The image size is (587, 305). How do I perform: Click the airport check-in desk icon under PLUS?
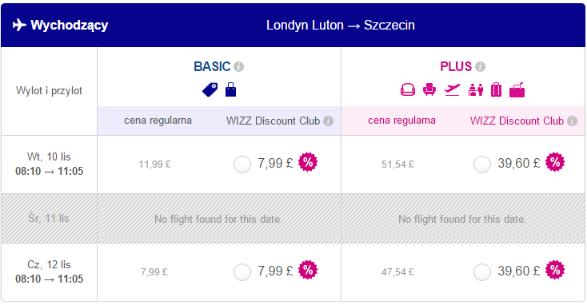[476, 89]
